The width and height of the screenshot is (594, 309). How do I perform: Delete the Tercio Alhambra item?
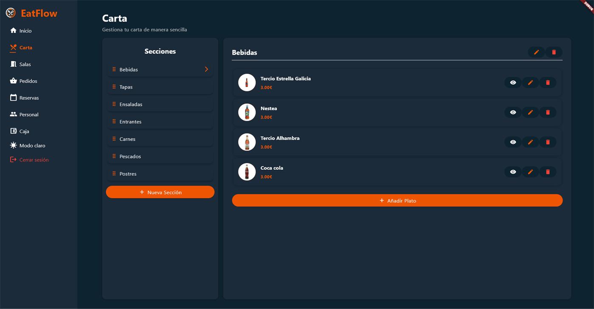[x=548, y=142]
